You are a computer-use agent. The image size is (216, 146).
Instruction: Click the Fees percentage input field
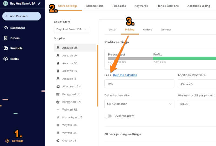(x=139, y=84)
